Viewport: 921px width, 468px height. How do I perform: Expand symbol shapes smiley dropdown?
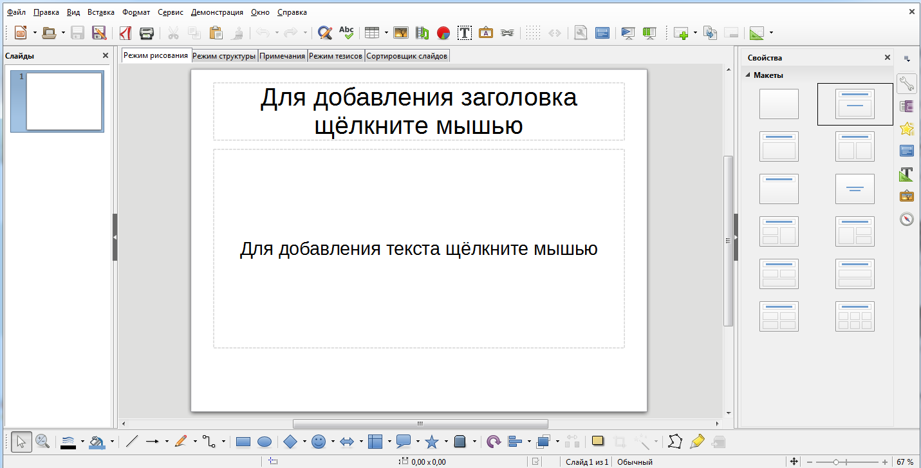[x=333, y=442]
